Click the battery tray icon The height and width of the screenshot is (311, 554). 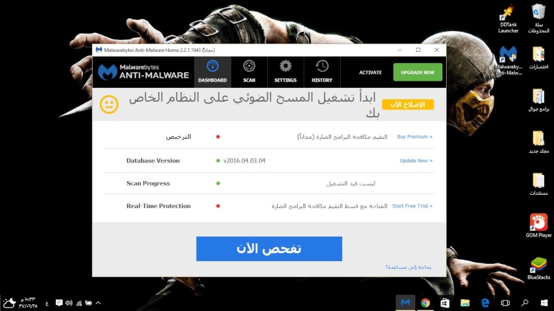(89, 303)
